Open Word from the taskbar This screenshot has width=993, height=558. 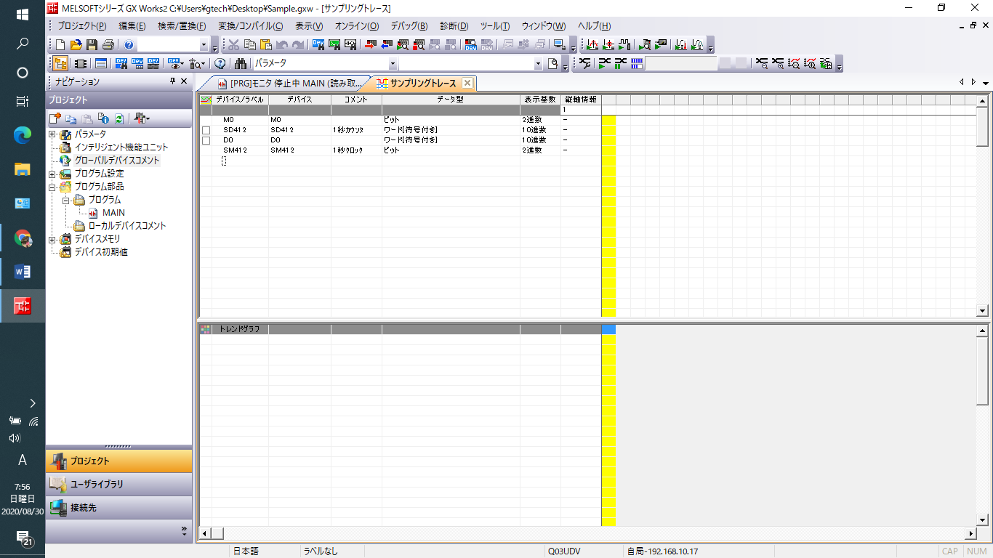[x=23, y=272]
